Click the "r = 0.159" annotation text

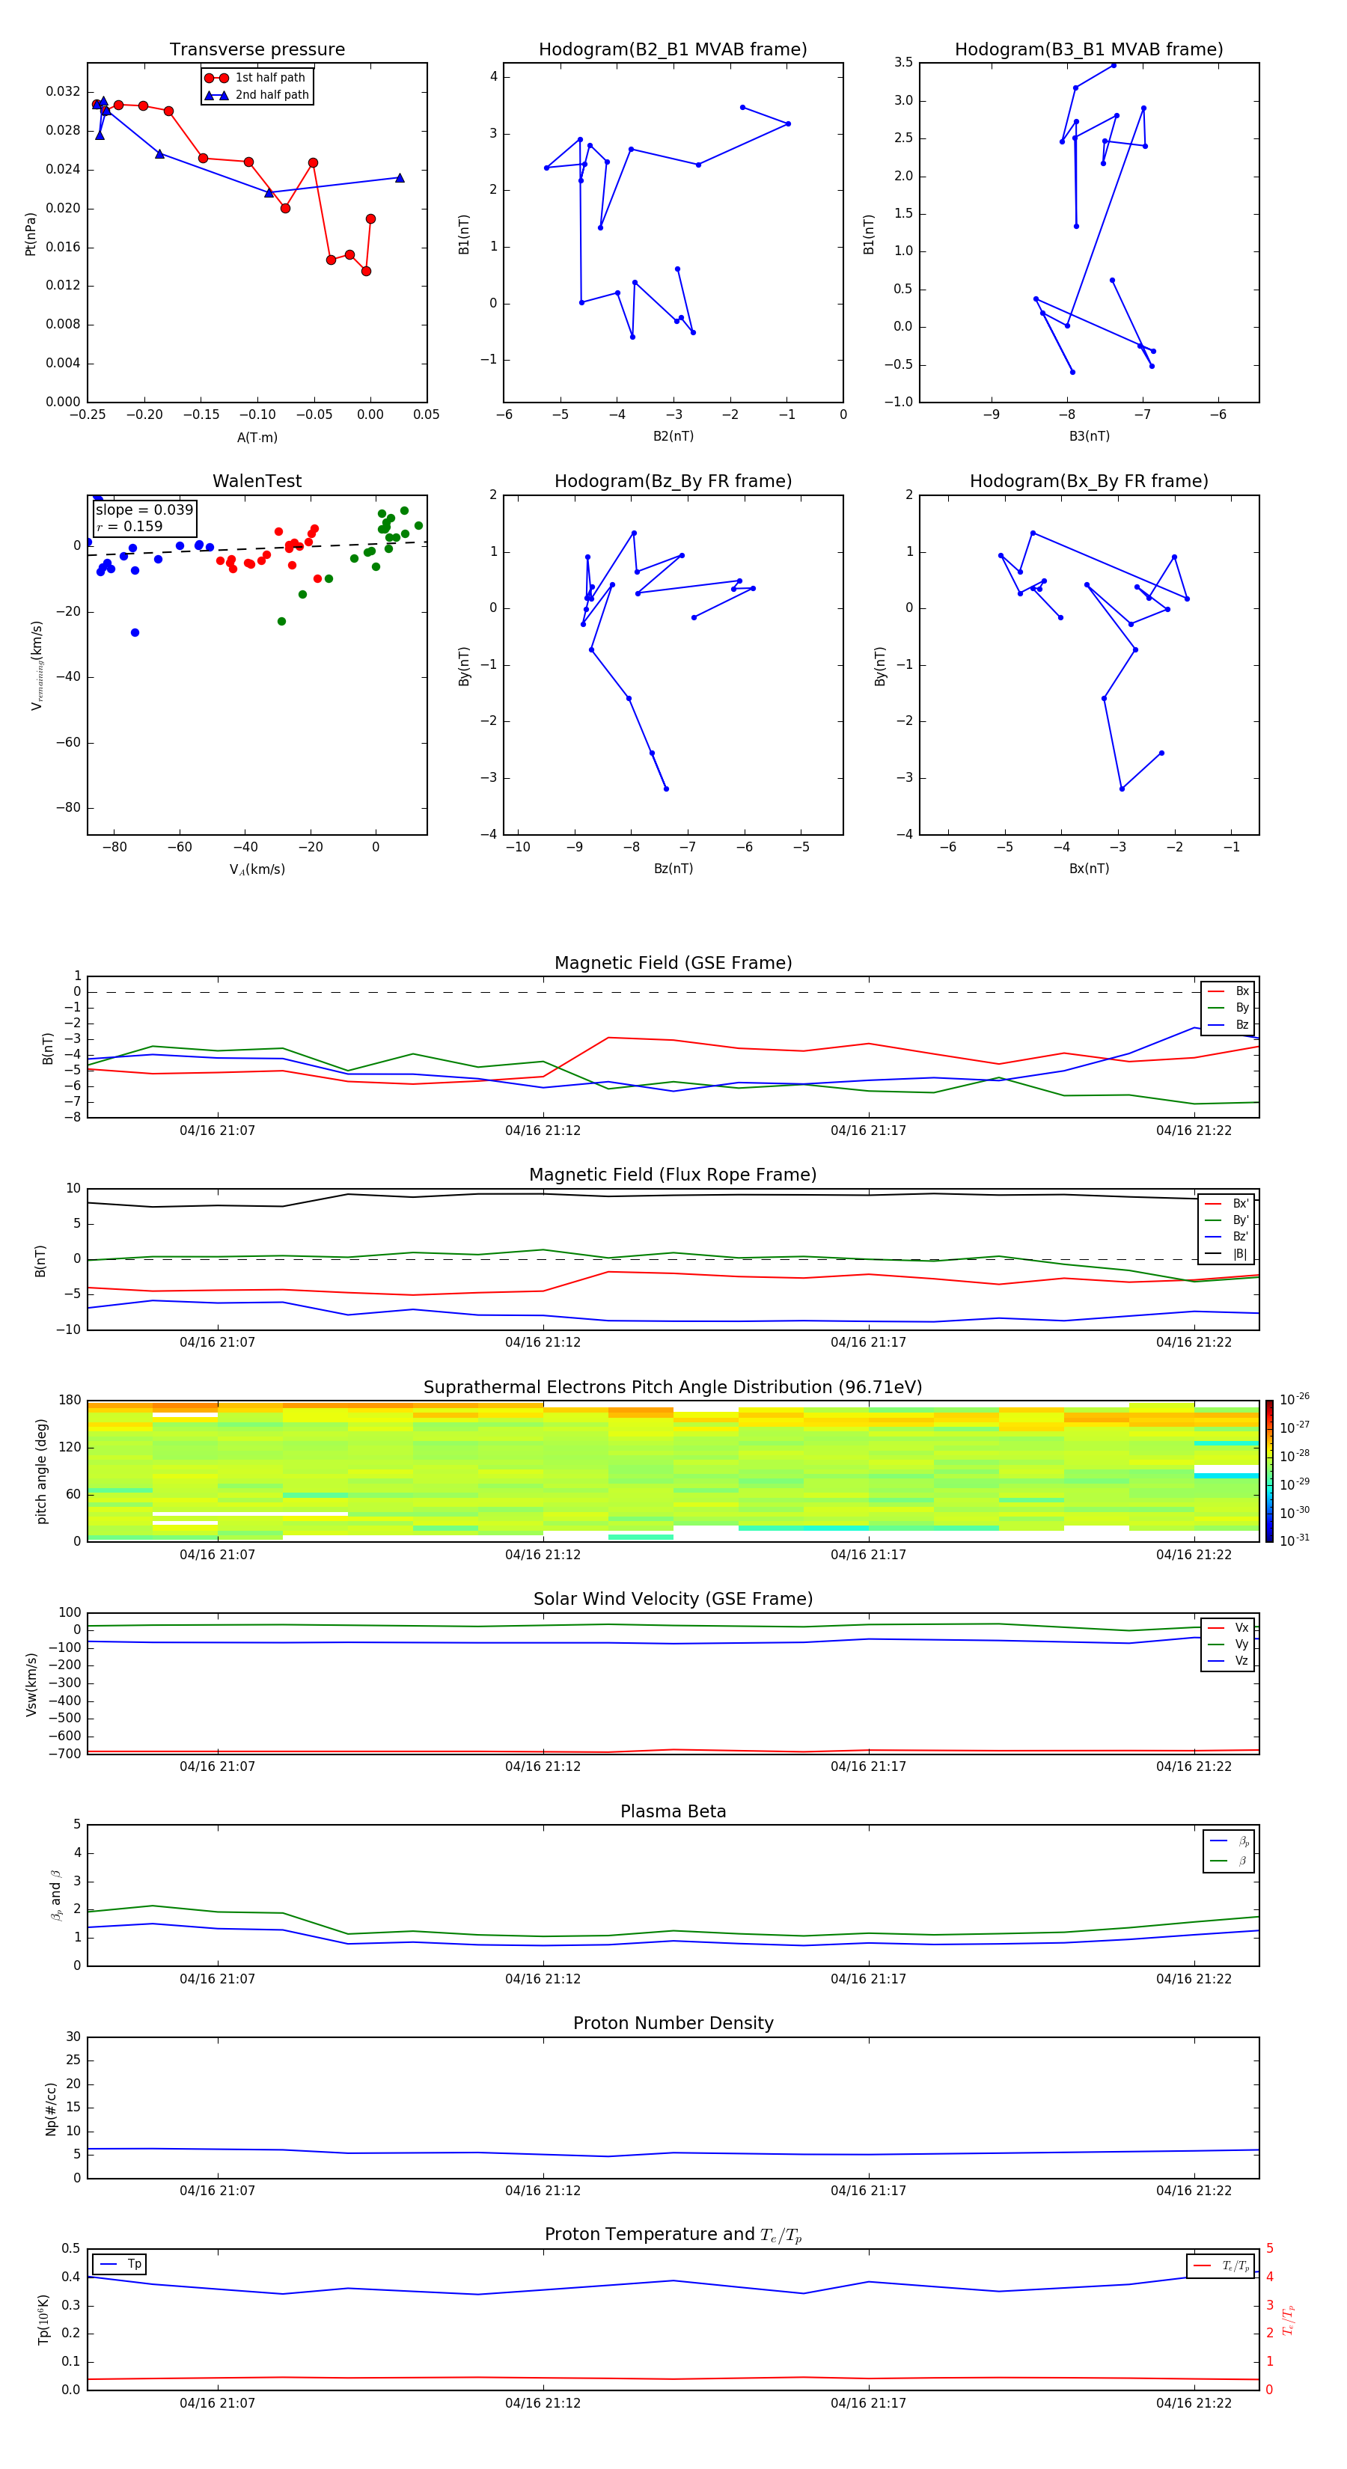[x=130, y=526]
